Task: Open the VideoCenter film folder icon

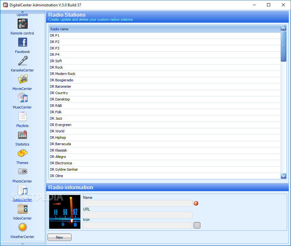Action: [23, 209]
